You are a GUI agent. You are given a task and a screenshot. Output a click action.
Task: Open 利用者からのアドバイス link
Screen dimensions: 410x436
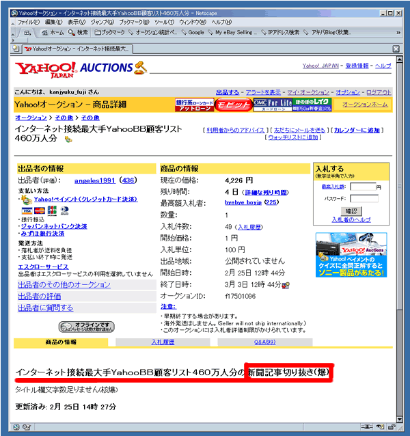point(236,130)
